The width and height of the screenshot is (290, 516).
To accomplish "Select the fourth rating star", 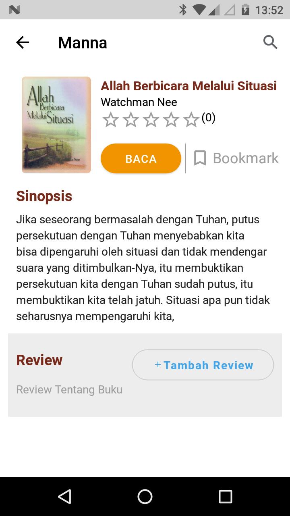I will click(x=171, y=120).
